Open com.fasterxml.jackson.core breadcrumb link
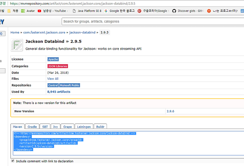 tap(44, 32)
